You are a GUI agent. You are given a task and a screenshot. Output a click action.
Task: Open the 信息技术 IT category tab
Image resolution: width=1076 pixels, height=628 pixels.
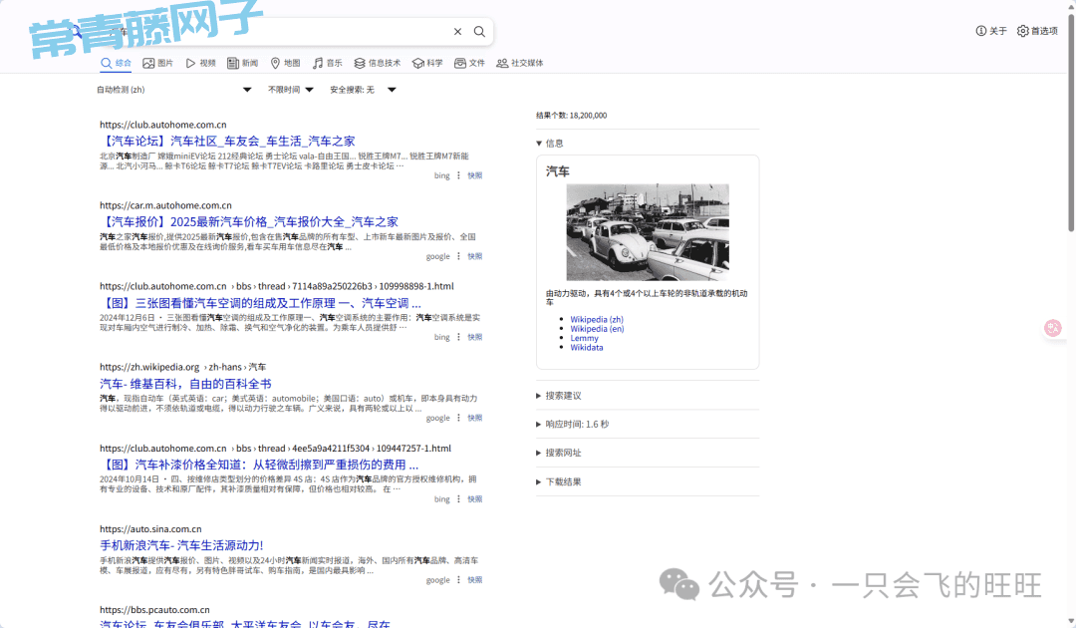(x=378, y=63)
